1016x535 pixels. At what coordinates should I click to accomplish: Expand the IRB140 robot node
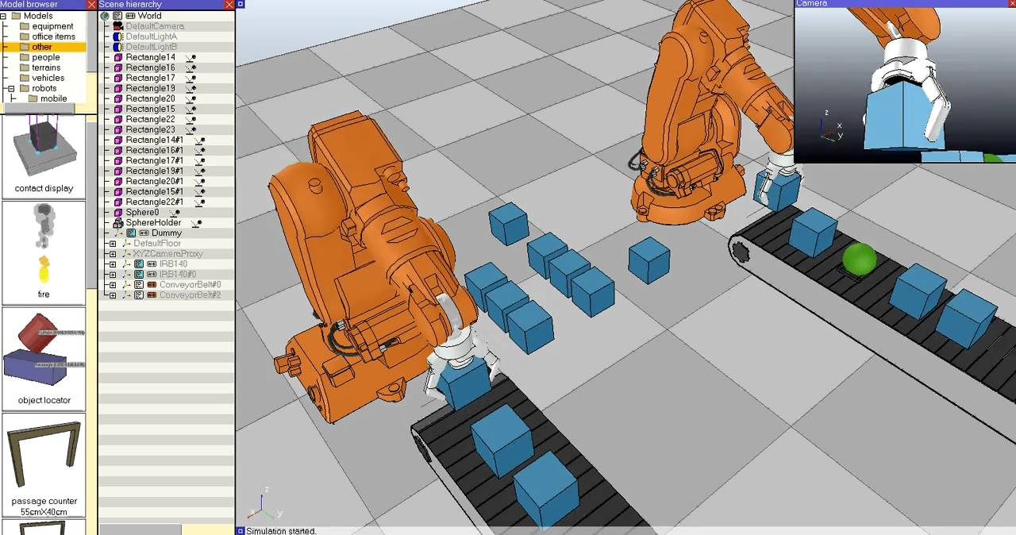click(113, 264)
